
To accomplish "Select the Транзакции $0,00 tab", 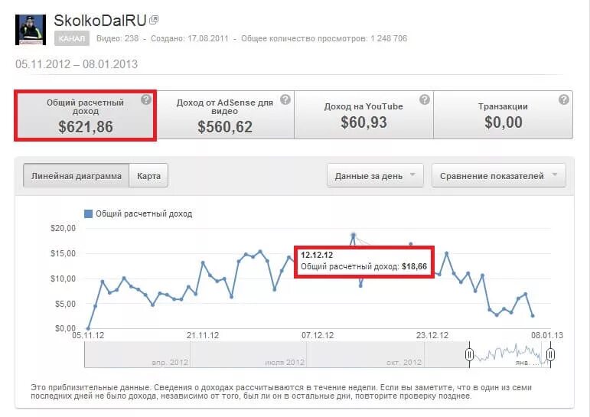I will tap(503, 116).
